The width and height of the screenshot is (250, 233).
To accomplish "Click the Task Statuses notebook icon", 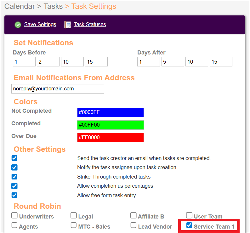I will [x=67, y=25].
